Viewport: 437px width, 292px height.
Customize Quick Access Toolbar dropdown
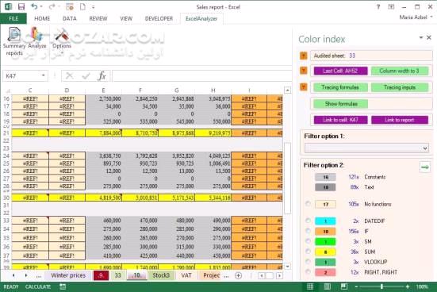coord(94,6)
